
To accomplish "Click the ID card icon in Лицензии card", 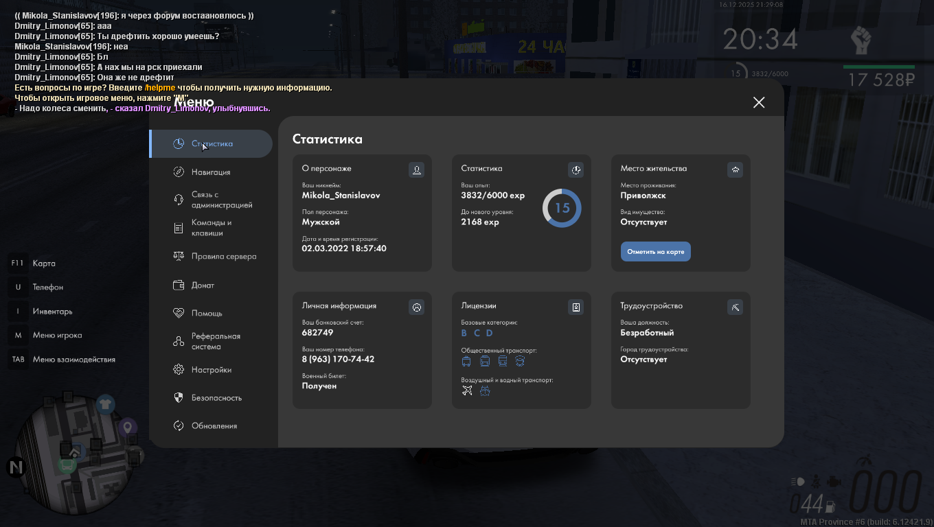I will [x=576, y=307].
